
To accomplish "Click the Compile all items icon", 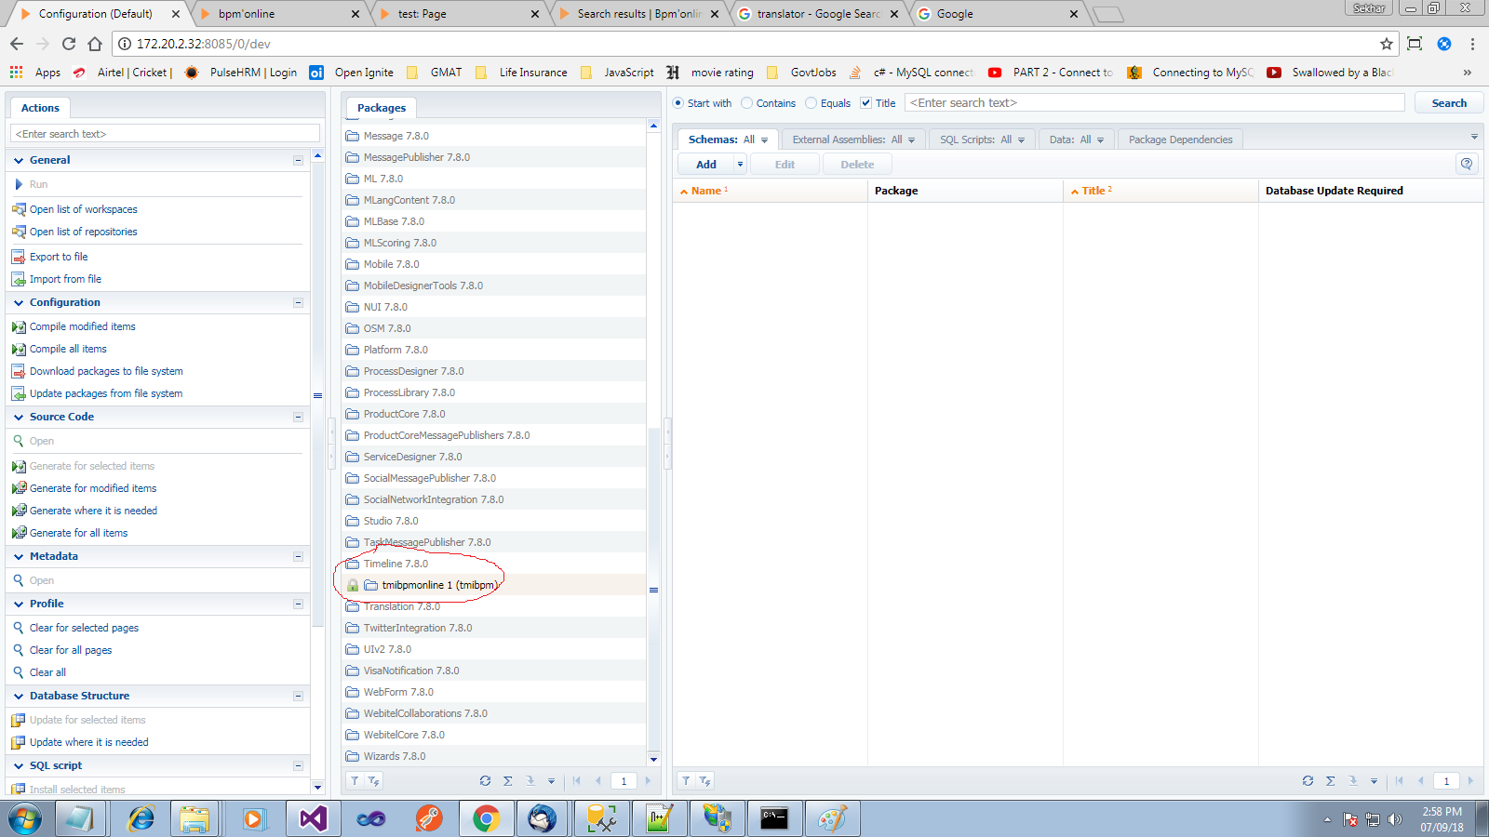I will click(19, 349).
